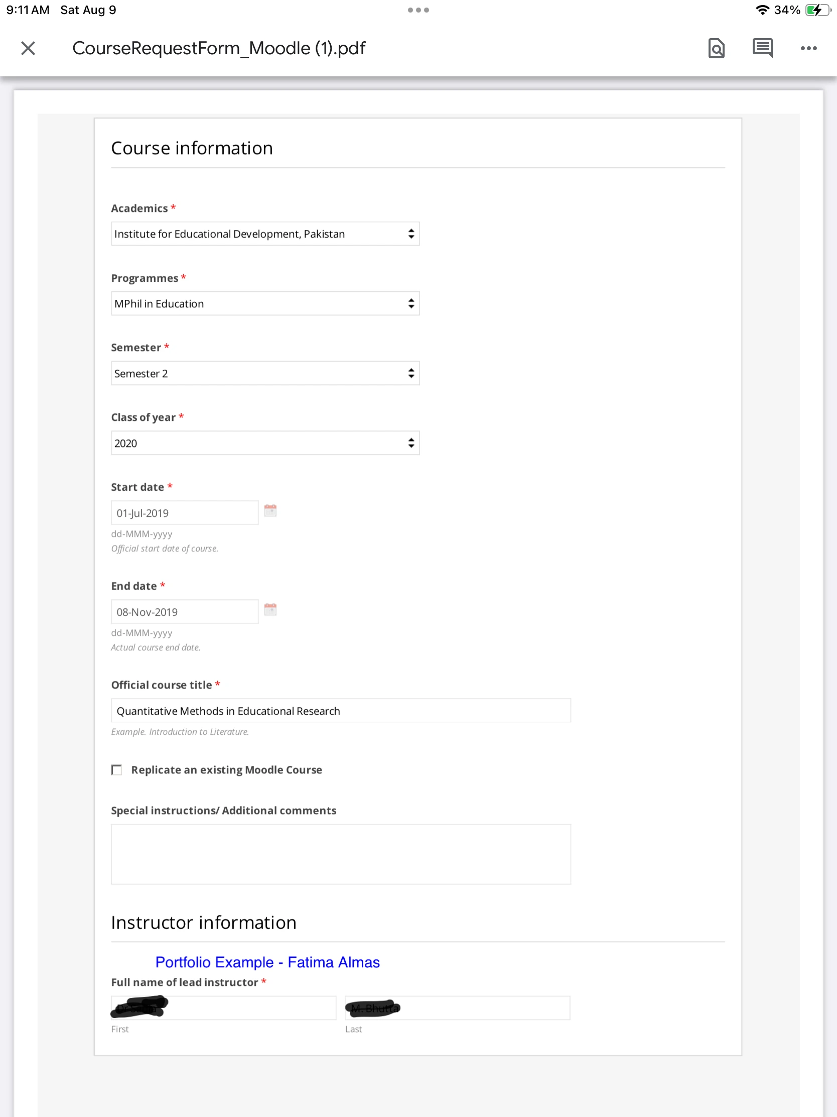This screenshot has height=1117, width=837.
Task: Tap the End date calendar icon
Action: [x=270, y=610]
